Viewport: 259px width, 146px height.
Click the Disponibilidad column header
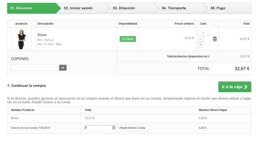[x=127, y=24]
